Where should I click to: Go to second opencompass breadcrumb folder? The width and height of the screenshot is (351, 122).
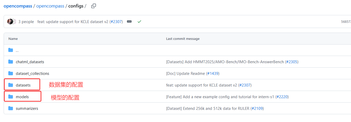click(50, 6)
